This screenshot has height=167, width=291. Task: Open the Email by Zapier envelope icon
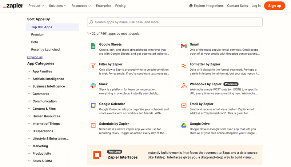tap(184, 105)
